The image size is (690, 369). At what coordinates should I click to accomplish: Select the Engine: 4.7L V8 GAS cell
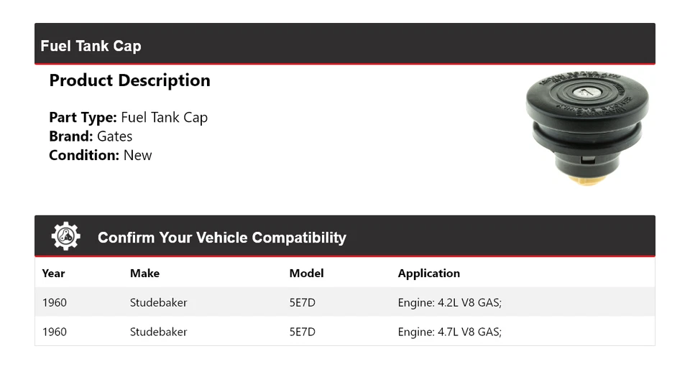coord(449,332)
